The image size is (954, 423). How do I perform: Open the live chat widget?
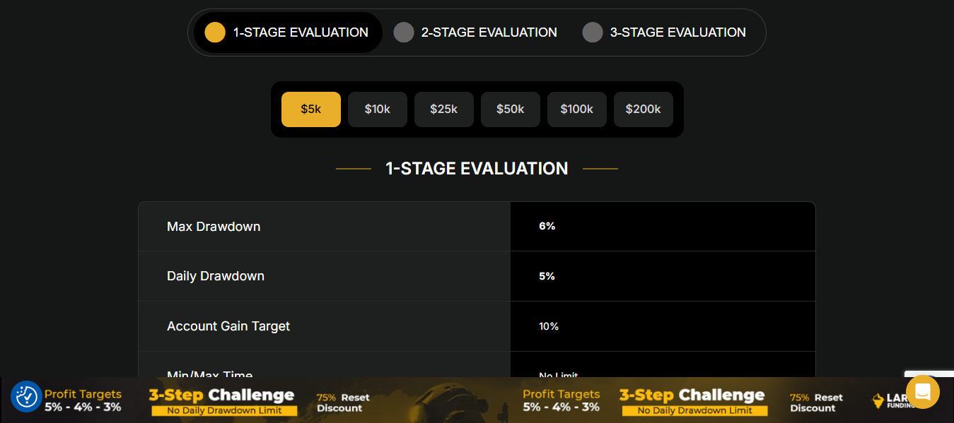tap(922, 392)
